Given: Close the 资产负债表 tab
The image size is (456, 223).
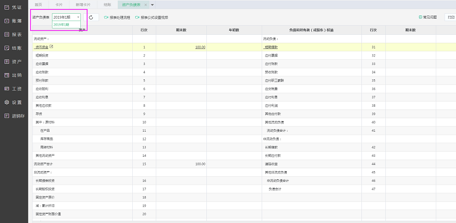Looking at the screenshot, I should pyautogui.click(x=145, y=5).
